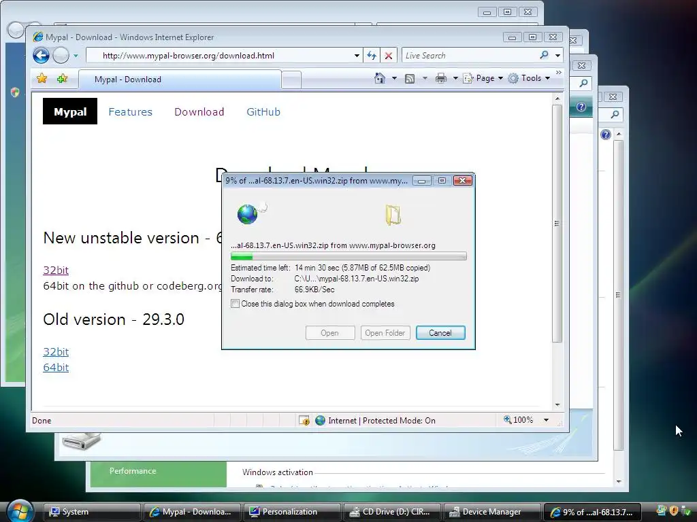Click the IE page vertical scrollbar thumb

pos(557,224)
